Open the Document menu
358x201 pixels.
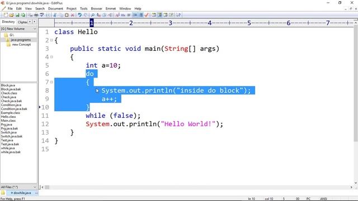point(55,9)
